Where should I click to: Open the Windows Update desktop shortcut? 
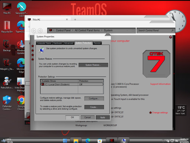21,47
